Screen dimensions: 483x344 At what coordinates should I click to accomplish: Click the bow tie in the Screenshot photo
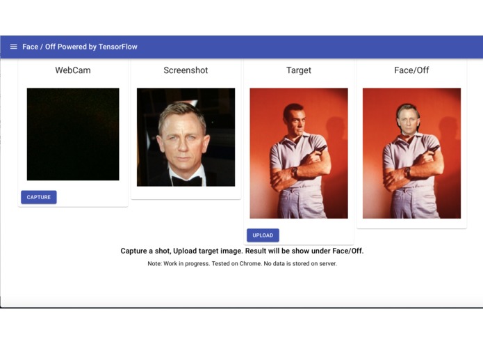pyautogui.click(x=187, y=181)
